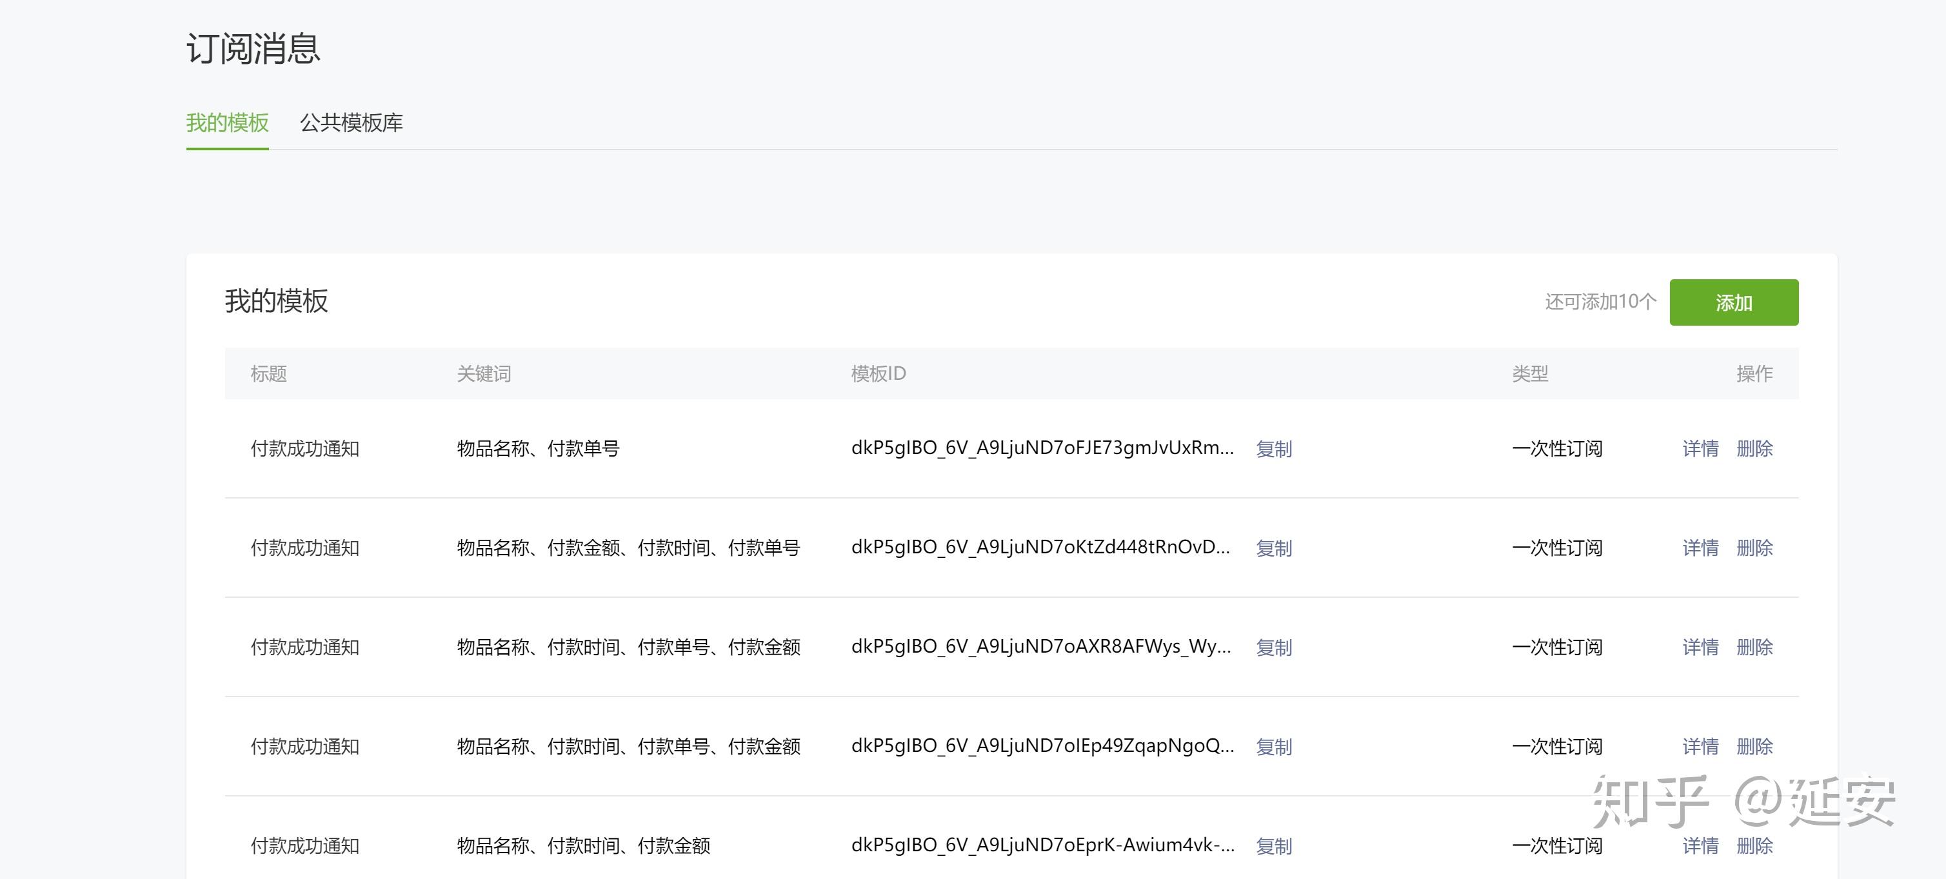Open 详情 for the third template row

point(1700,647)
